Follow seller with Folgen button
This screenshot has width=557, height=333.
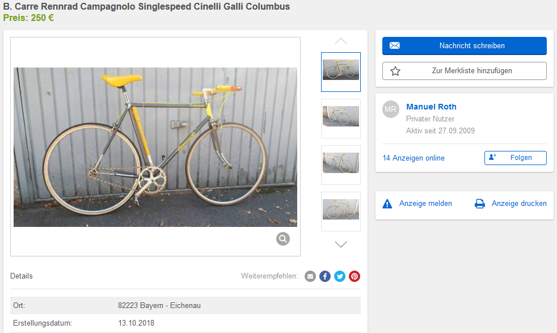click(515, 158)
